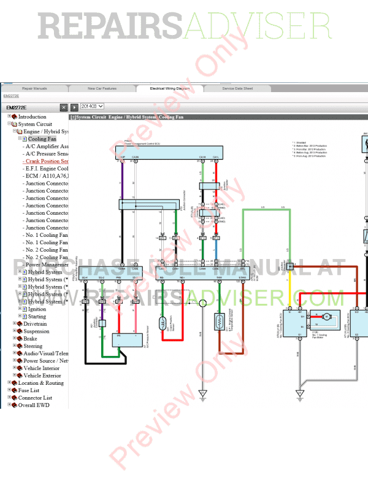Screen dimensions: 368x491
Task: Click the Audio/Visual/Telem book icon
Action: click(x=20, y=354)
